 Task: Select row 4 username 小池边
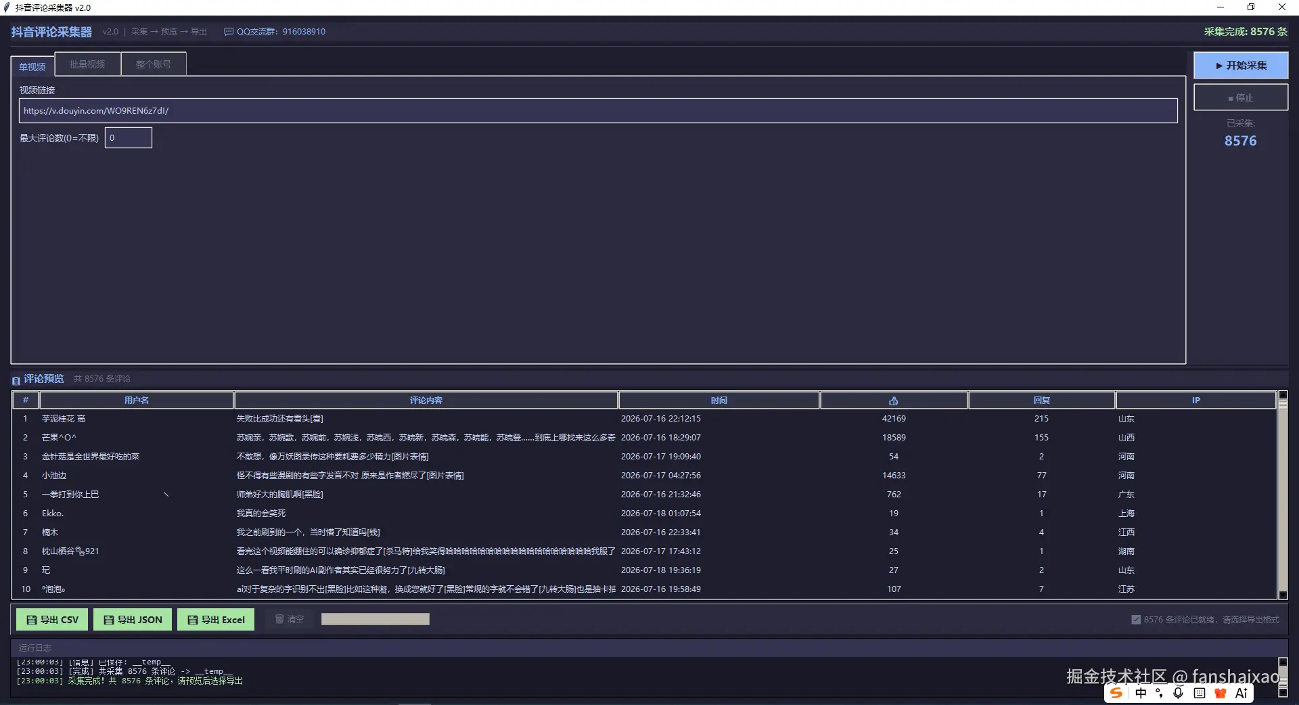click(54, 476)
